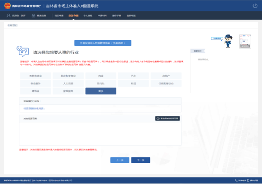The height and width of the screenshot is (184, 262).
Task: Select the 房地产 industry option
Action: point(166,76)
